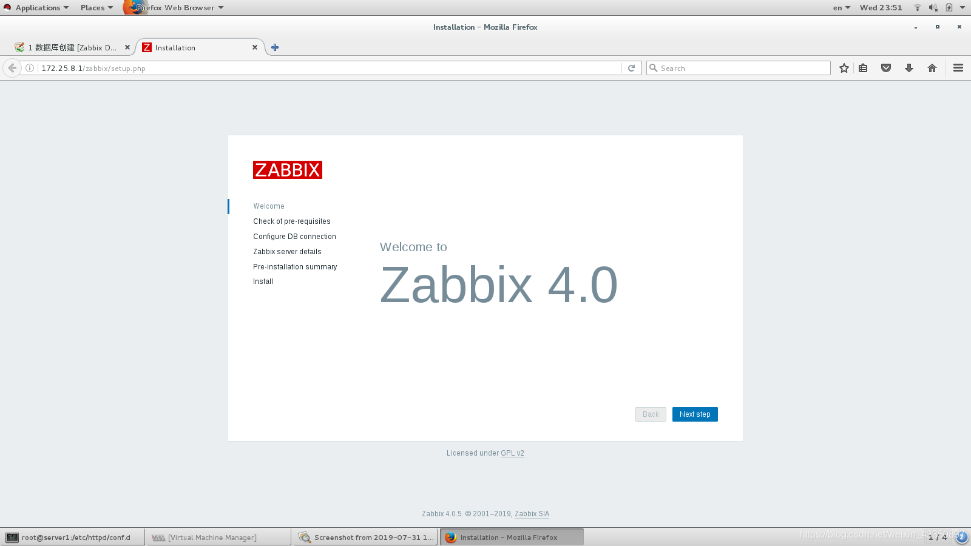Click the search magnifier icon
The width and height of the screenshot is (971, 546).
point(654,68)
